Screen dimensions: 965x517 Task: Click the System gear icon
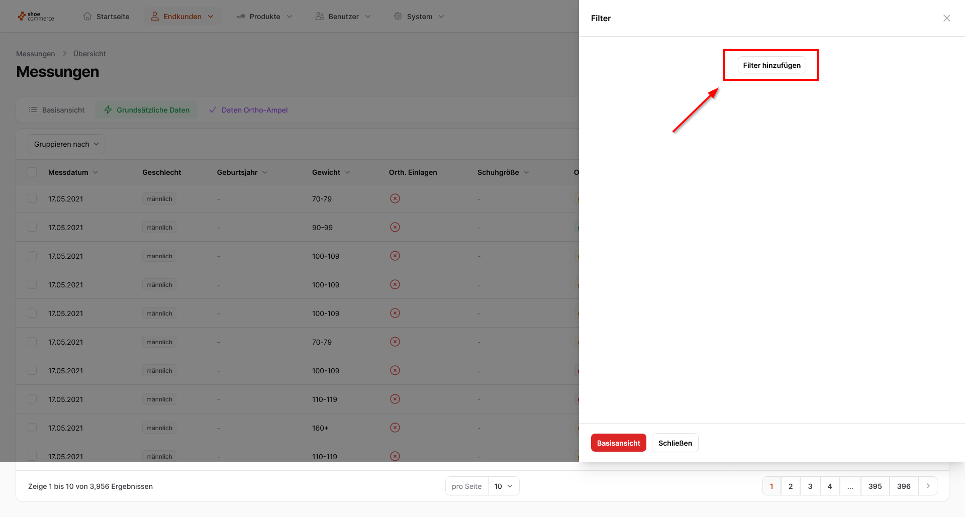(x=398, y=17)
